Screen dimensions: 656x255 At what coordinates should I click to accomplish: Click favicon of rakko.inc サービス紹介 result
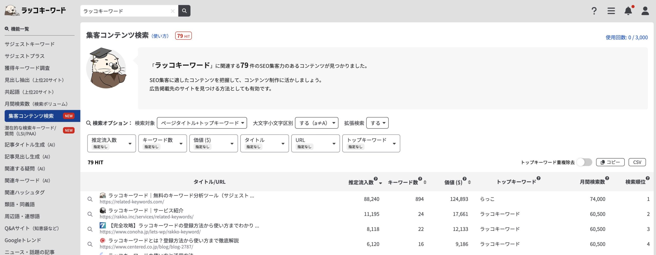point(103,210)
